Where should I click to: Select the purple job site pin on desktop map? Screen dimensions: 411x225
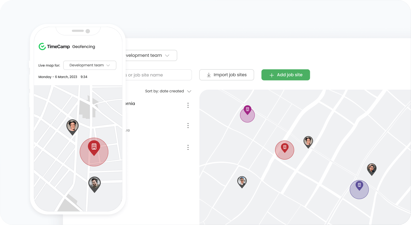coord(359,185)
